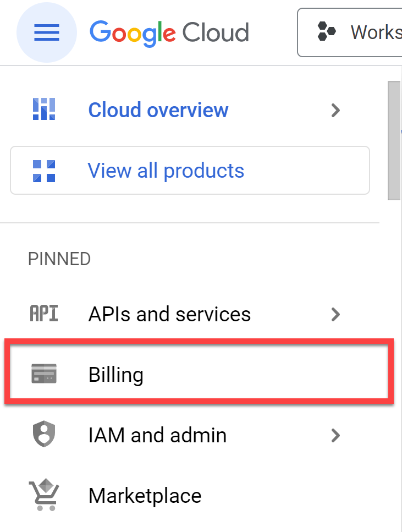This screenshot has width=402, height=532.
Task: Click the Marketplace shopping cart icon
Action: point(44,496)
